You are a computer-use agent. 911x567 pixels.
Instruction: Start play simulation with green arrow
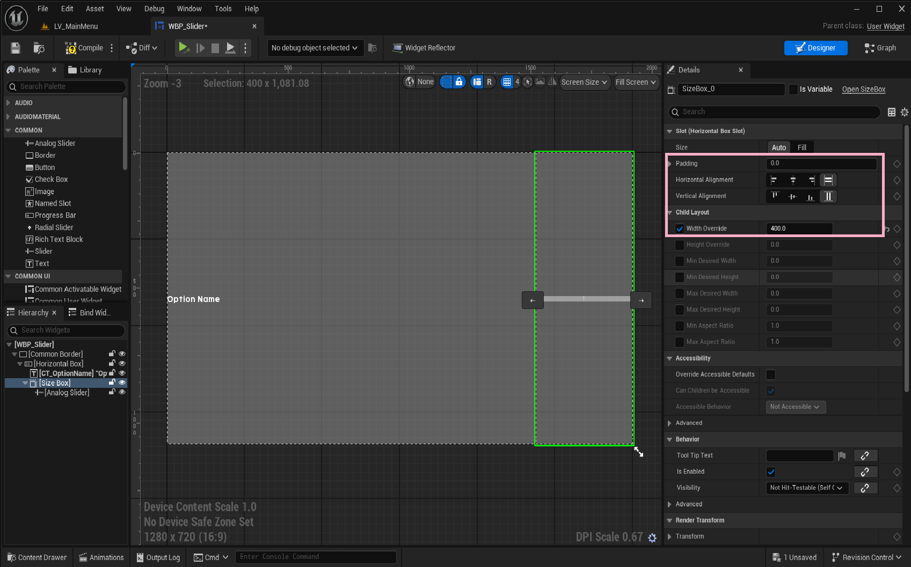184,48
